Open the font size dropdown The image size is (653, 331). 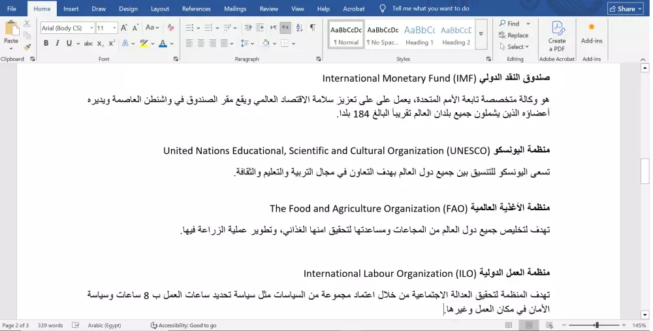114,28
